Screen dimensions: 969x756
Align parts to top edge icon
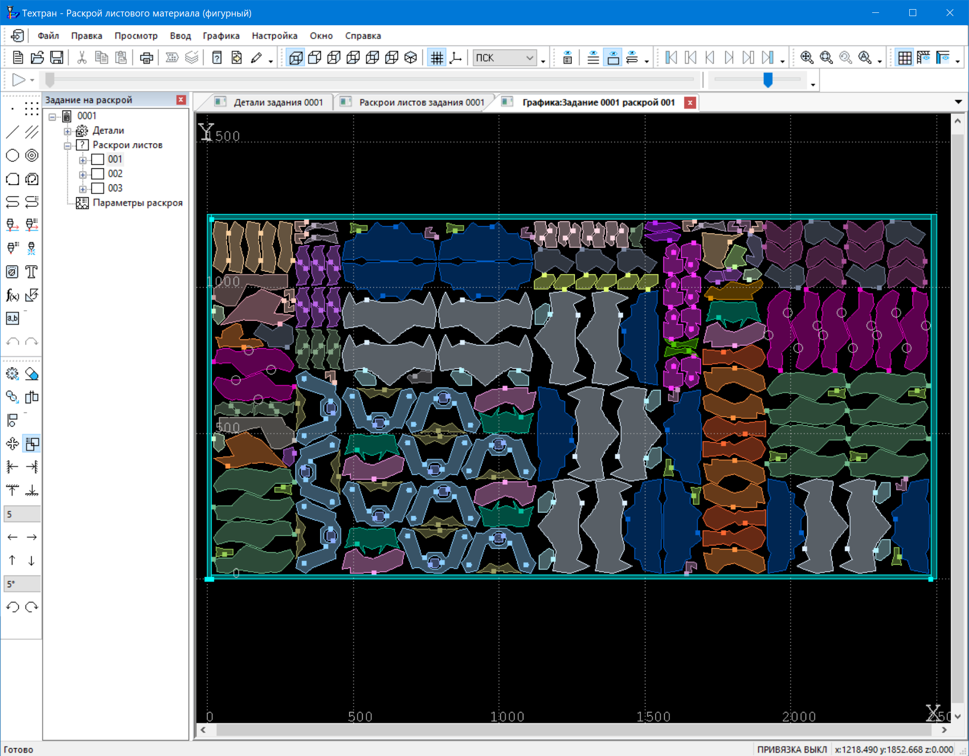(12, 490)
